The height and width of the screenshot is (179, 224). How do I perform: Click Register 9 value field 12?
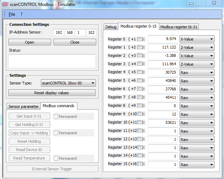(163, 114)
